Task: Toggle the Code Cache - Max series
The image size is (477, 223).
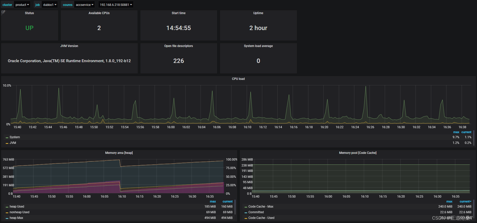Action: point(261,207)
